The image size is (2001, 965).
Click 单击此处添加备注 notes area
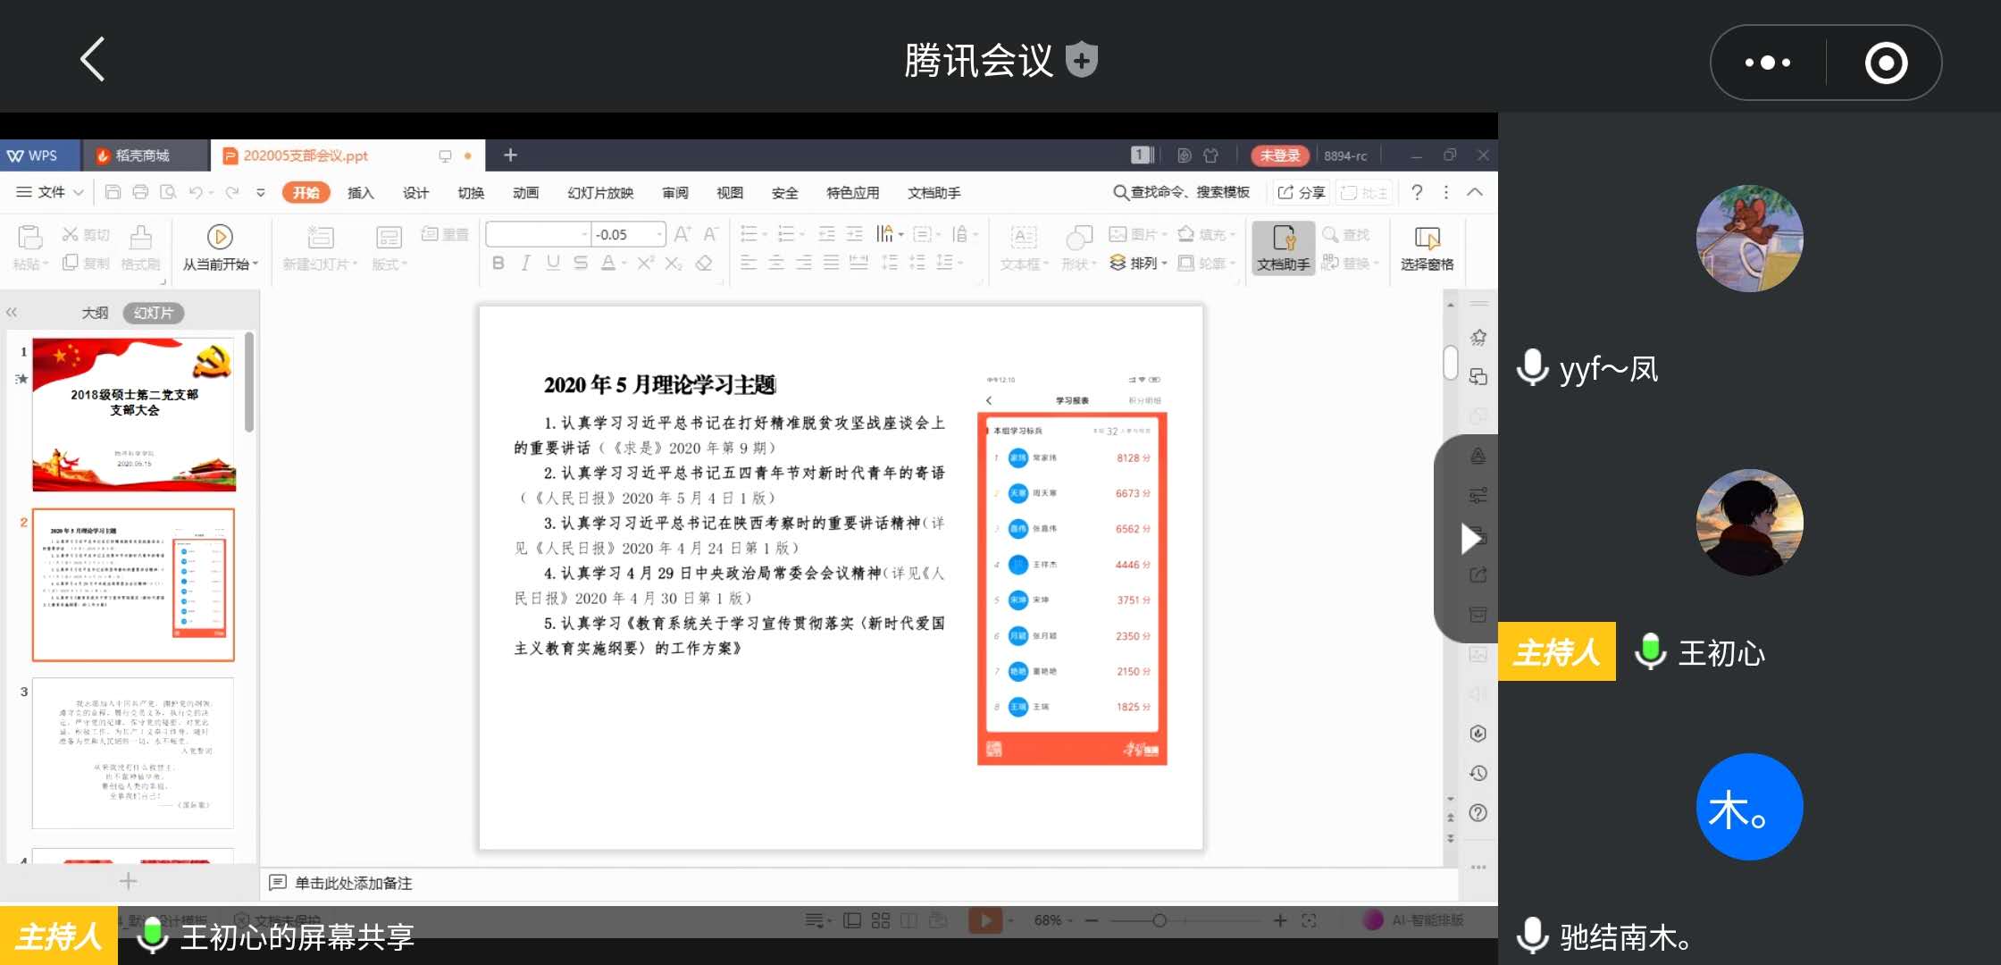pyautogui.click(x=354, y=883)
